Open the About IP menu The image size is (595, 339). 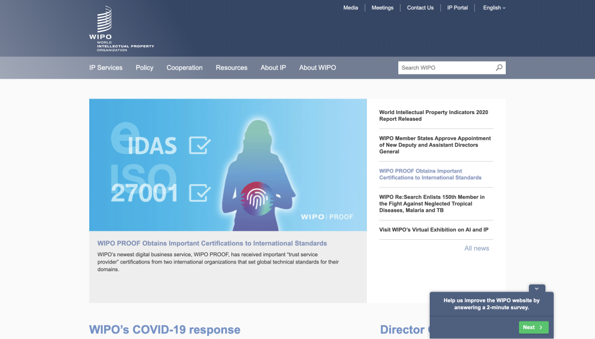[x=273, y=68]
